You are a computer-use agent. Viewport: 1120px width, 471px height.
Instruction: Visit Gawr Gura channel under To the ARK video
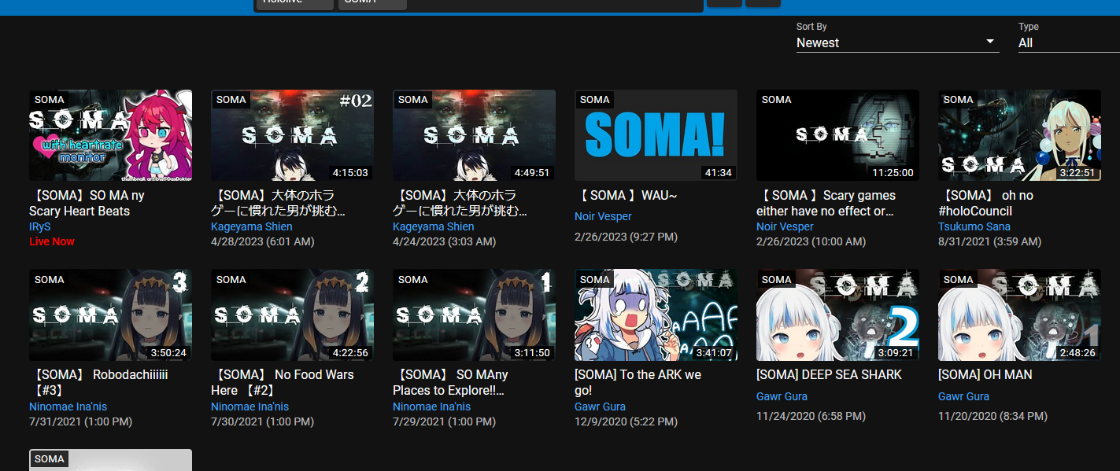click(x=601, y=407)
